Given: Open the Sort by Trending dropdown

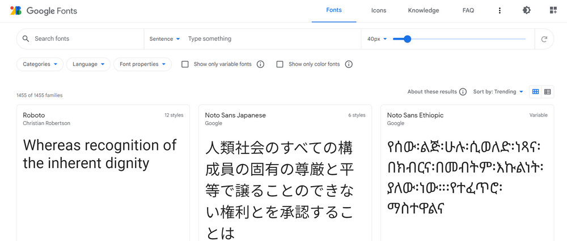Looking at the screenshot, I should pos(498,92).
